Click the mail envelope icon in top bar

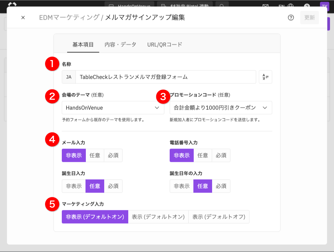tap(266, 6)
